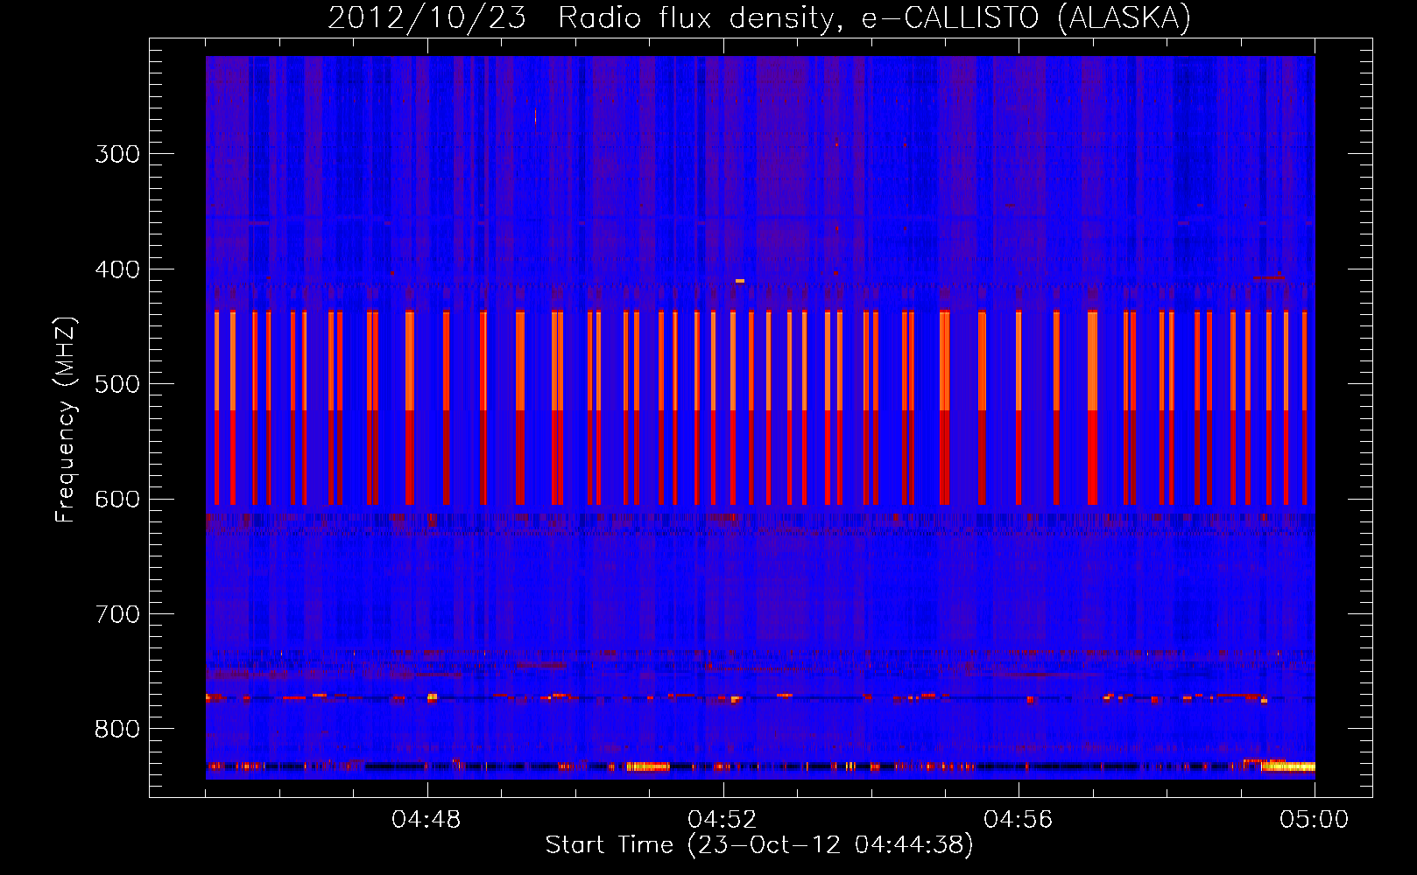Click the 300 frequency tick label
The width and height of the screenshot is (1417, 875).
tap(117, 154)
